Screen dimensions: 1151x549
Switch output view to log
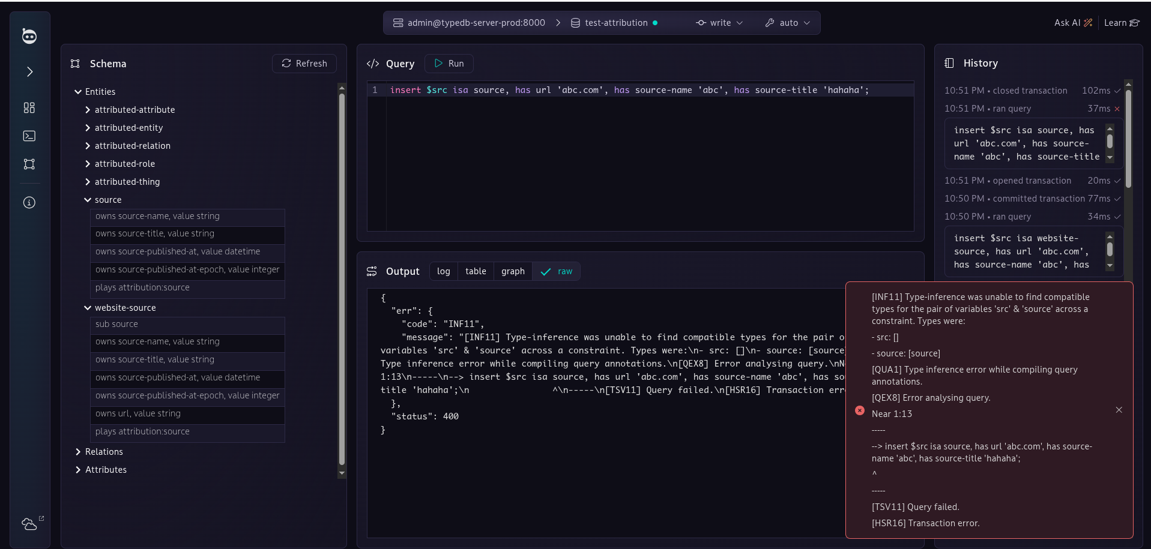click(x=444, y=271)
